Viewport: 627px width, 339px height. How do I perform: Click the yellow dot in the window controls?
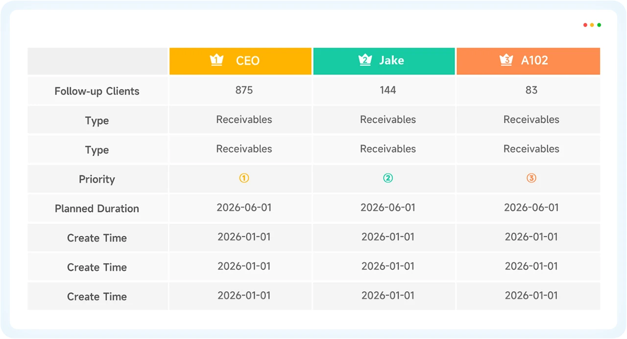pos(592,25)
